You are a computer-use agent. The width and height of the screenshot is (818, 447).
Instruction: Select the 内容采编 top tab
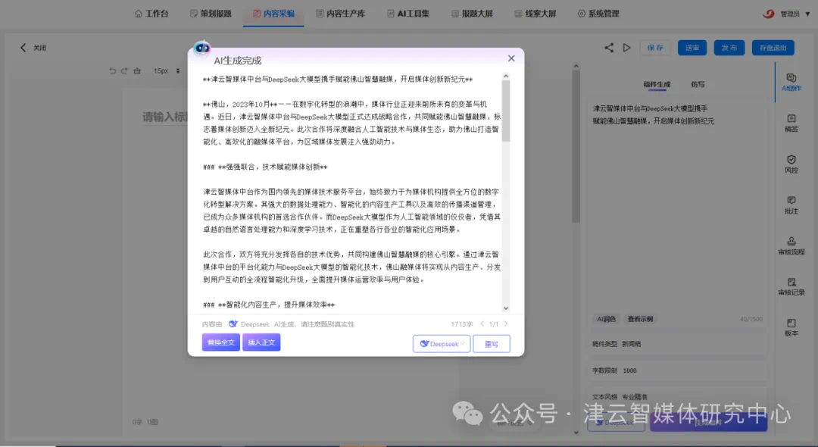274,14
